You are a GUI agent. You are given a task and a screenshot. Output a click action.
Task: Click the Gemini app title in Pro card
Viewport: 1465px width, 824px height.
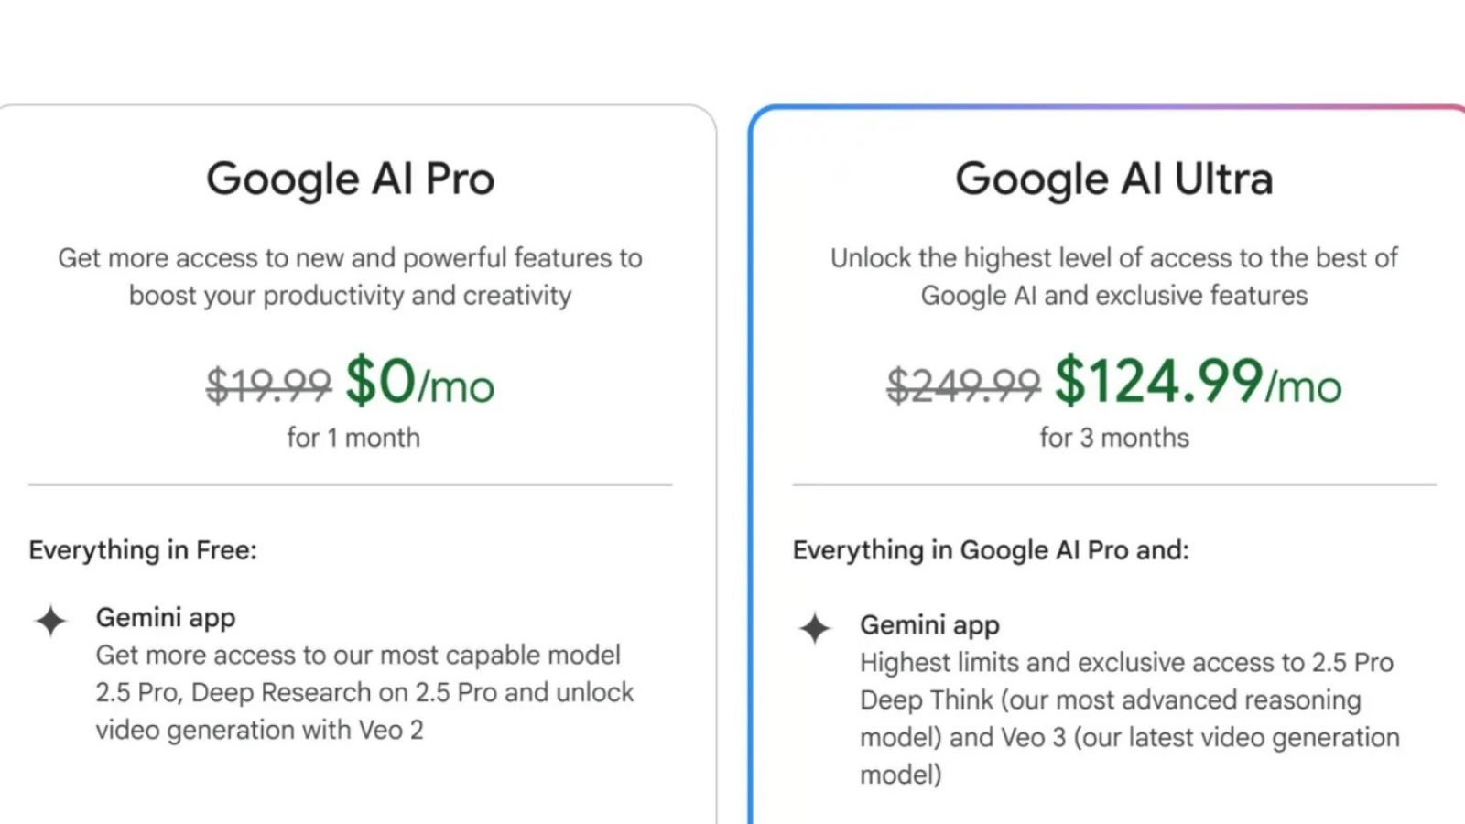pos(166,618)
